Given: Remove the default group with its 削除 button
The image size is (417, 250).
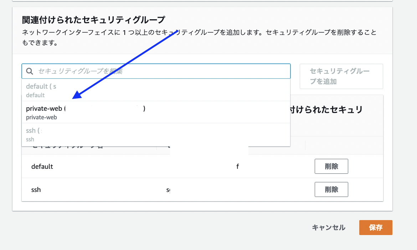Looking at the screenshot, I should coord(331,166).
